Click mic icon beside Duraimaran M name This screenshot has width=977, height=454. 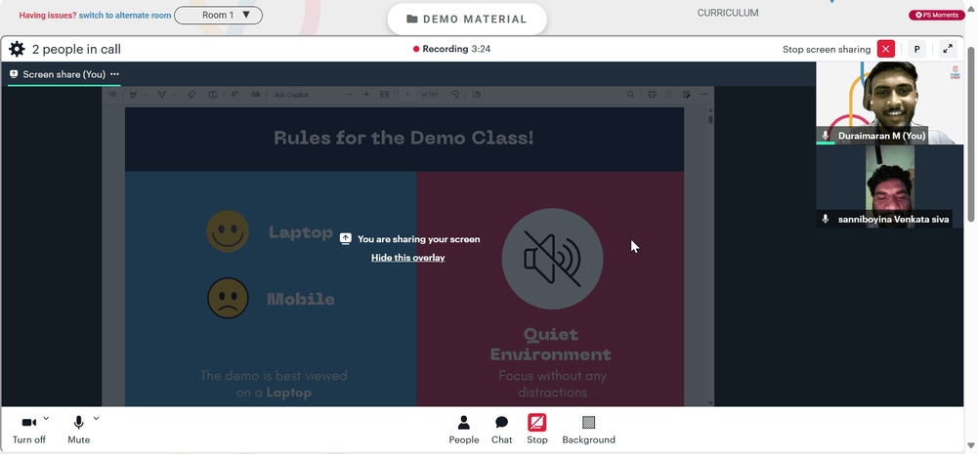pos(826,135)
